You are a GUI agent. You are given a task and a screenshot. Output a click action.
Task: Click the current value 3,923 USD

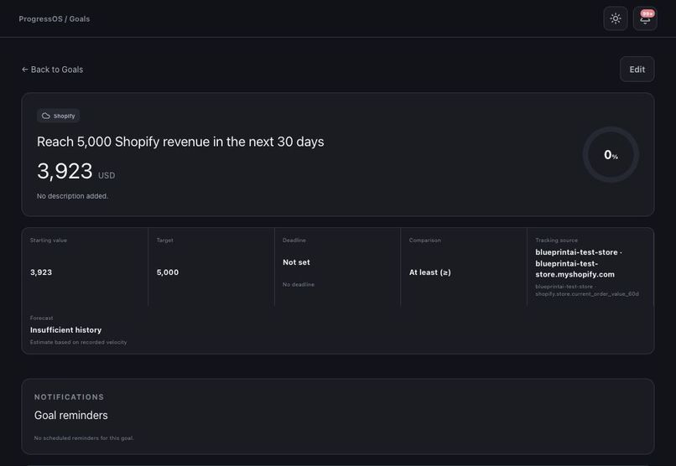tap(75, 172)
